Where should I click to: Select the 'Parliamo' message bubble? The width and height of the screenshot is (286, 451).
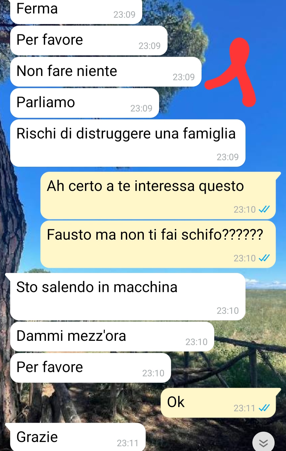click(84, 103)
